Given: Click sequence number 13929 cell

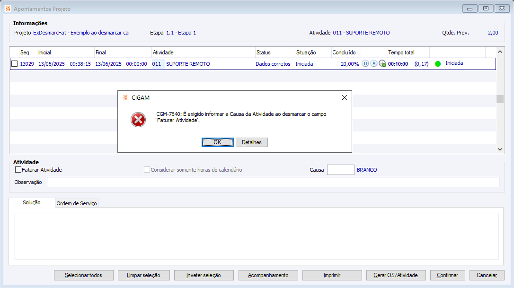Looking at the screenshot, I should (27, 64).
